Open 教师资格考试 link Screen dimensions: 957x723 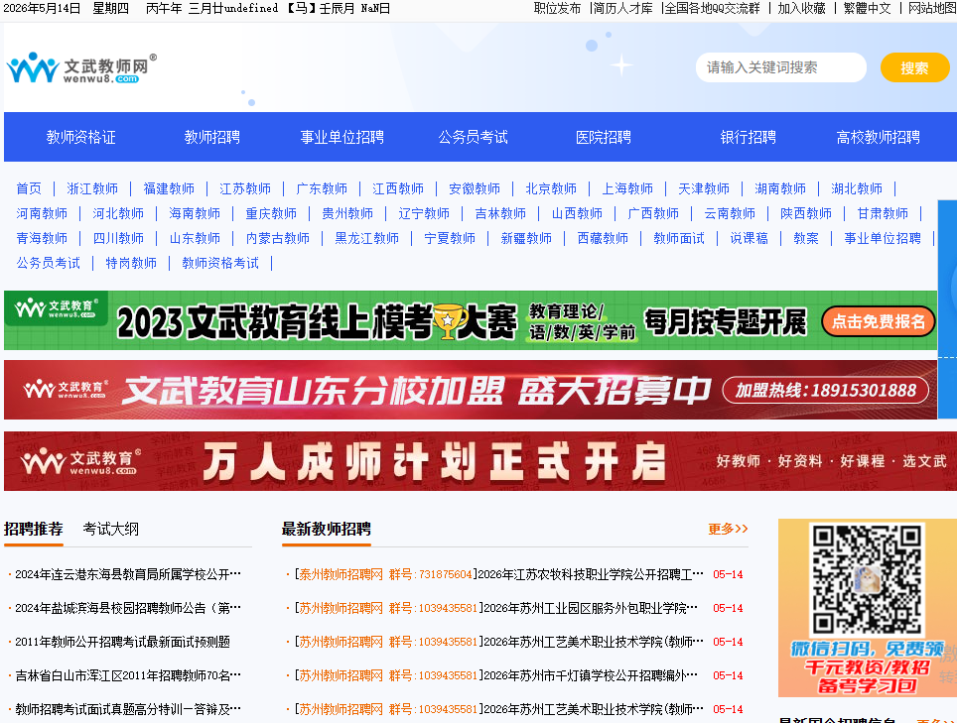pos(219,264)
